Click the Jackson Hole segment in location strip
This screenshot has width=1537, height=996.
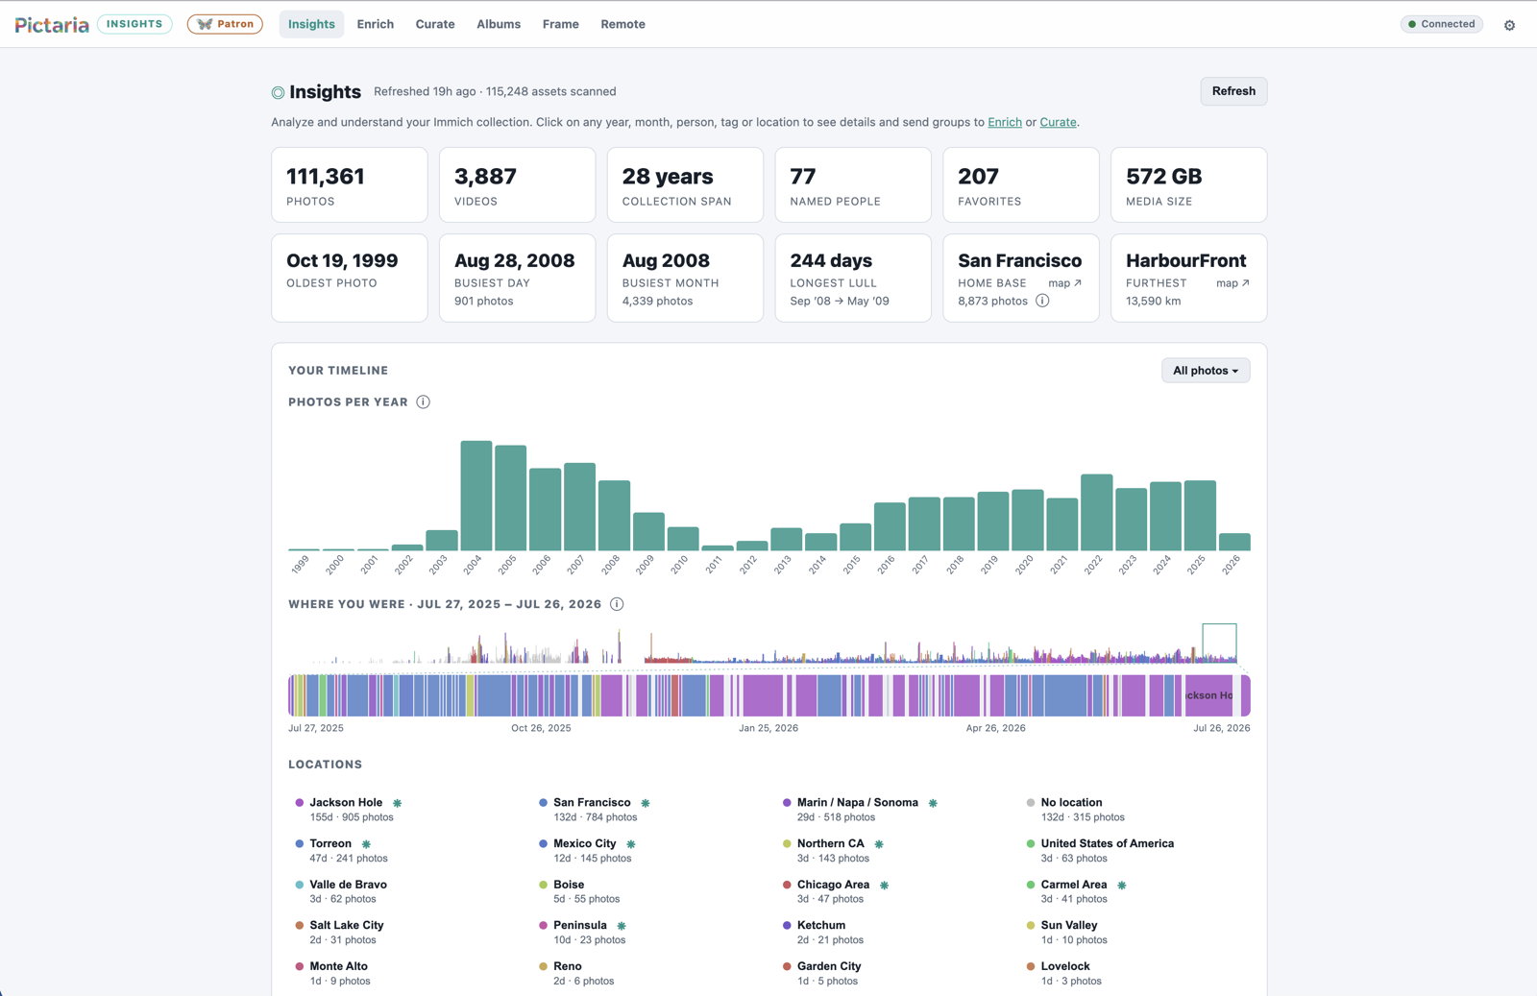(1209, 695)
